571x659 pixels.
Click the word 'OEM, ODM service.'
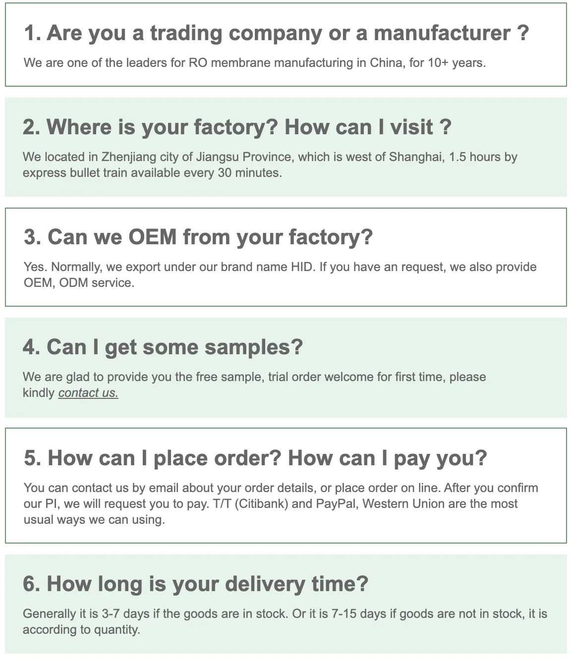point(79,283)
